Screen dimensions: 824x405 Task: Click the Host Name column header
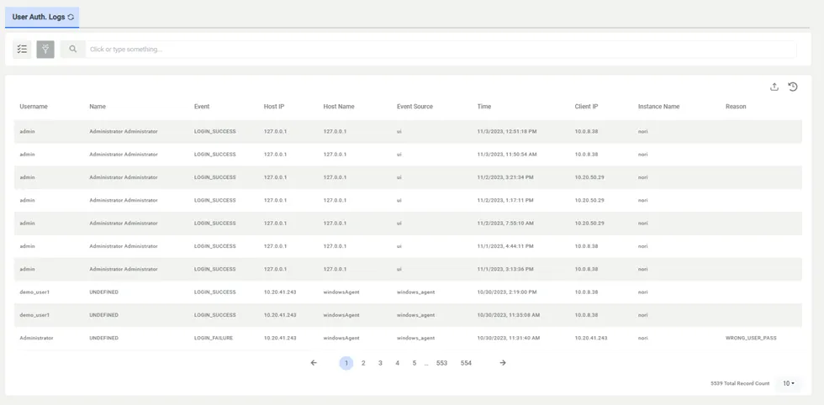339,107
